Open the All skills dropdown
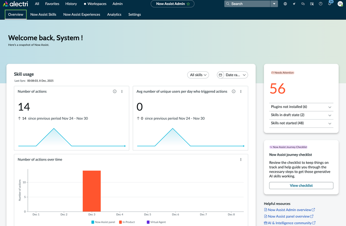 (198, 75)
